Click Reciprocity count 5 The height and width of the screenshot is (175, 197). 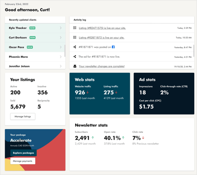click(39, 107)
